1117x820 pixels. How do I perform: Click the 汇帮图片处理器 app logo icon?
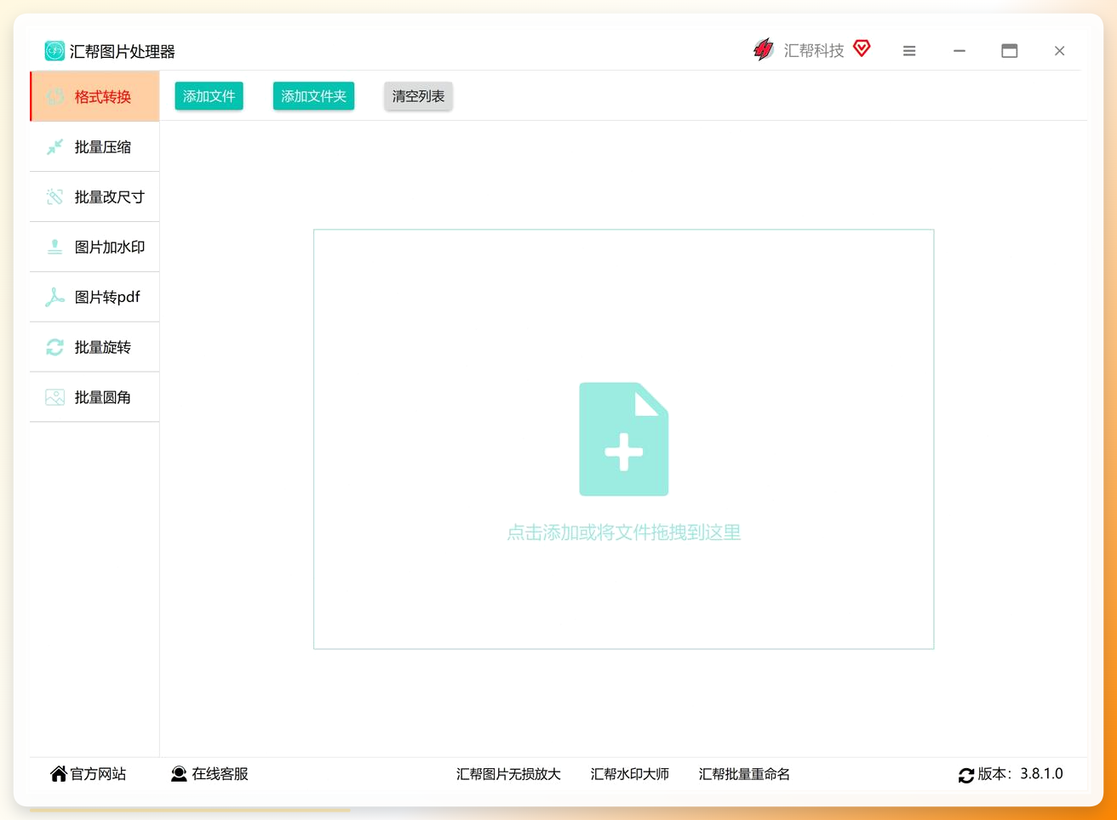pos(54,51)
